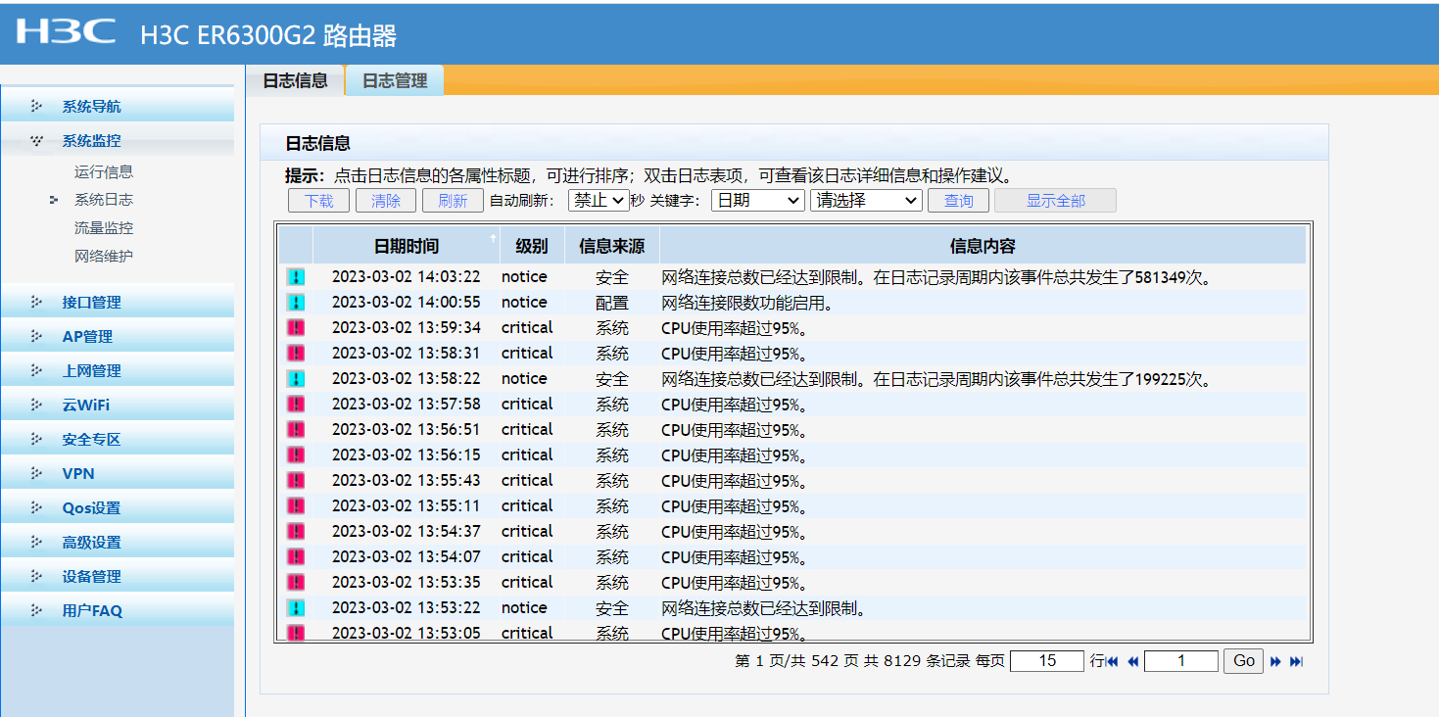Viewport: 1439px width, 717px height.
Task: Open 网络维护 in the sidebar
Action: (104, 257)
